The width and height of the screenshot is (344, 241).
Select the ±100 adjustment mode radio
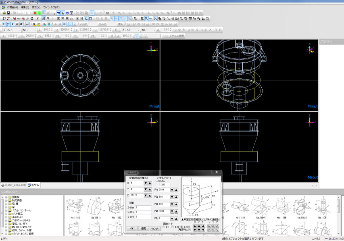(x=181, y=227)
